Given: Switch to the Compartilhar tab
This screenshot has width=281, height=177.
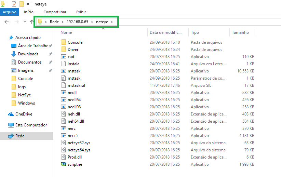Looking at the screenshot, I should point(55,12).
